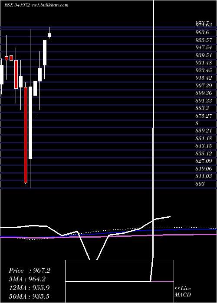Click the 12MA : 955.9 readout
Image resolution: width=217 pixels, height=303 pixels.
[30, 288]
